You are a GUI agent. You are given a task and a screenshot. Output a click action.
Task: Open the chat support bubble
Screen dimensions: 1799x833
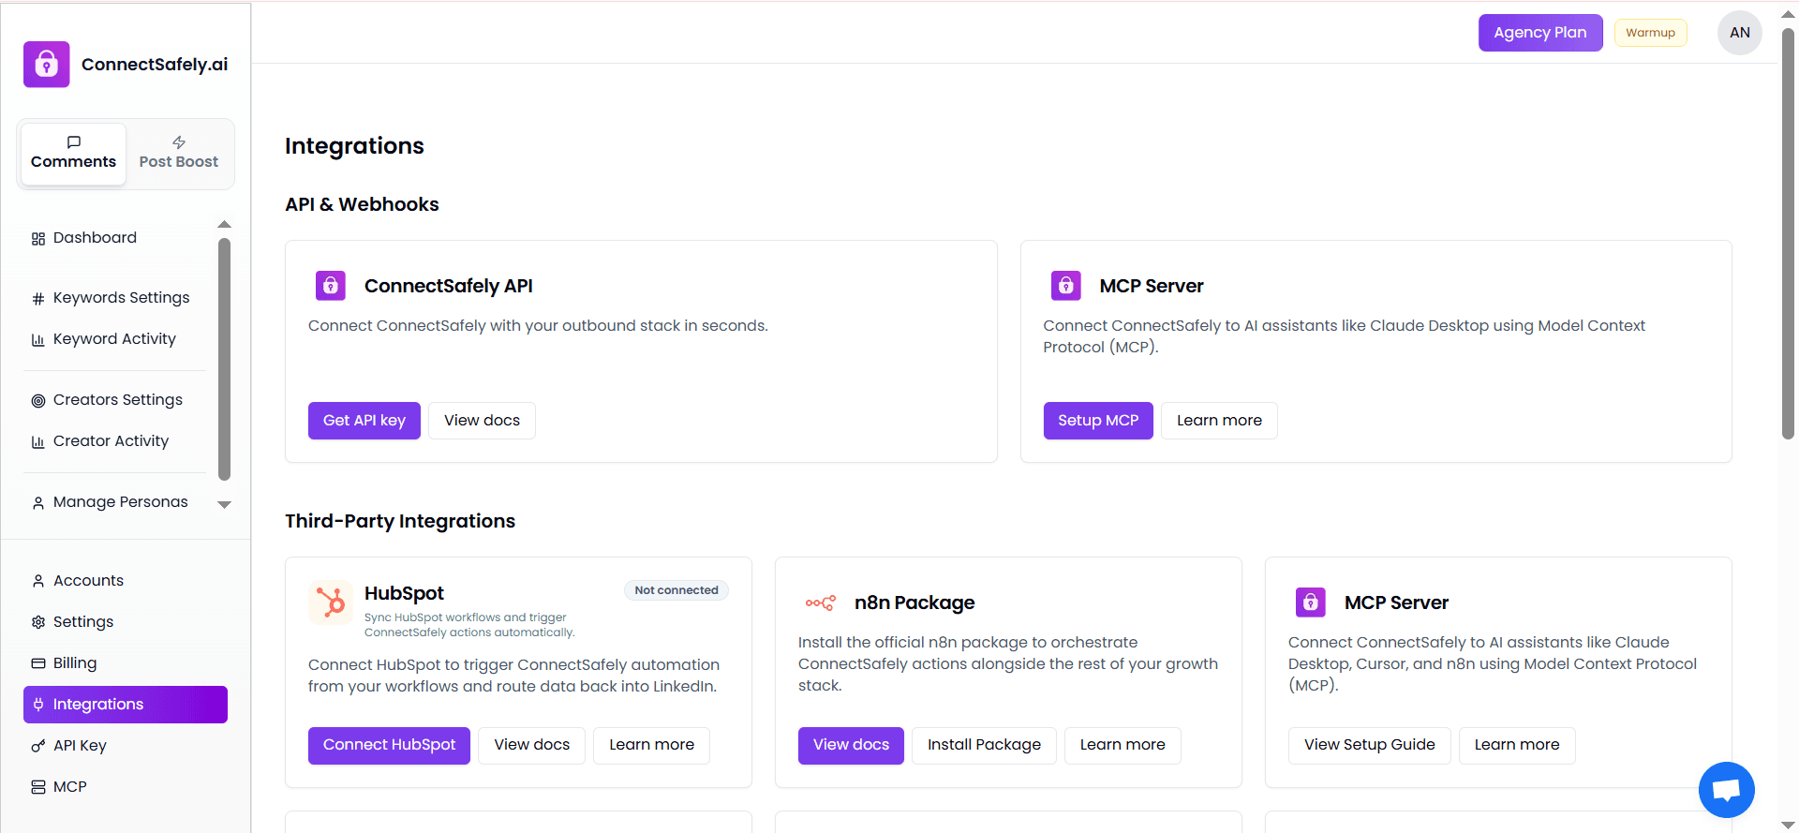[1727, 790]
